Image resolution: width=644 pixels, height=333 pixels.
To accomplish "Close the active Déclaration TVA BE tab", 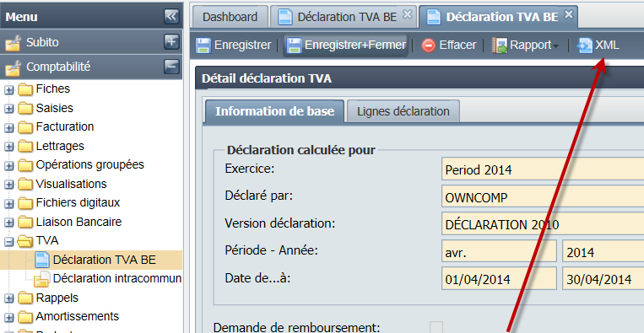I will pyautogui.click(x=568, y=15).
